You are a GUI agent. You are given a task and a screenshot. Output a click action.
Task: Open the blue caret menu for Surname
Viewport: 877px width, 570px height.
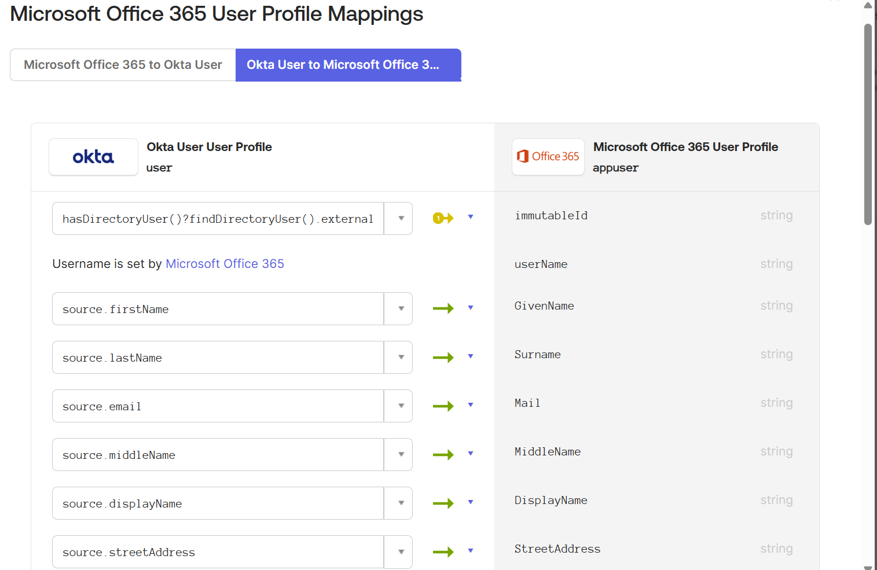coord(471,356)
